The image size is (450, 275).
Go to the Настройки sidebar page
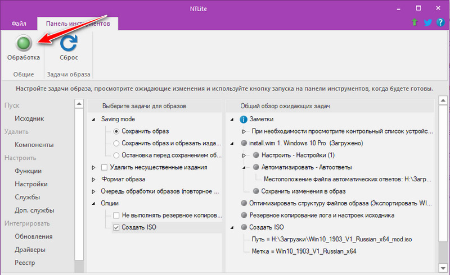tap(31, 184)
